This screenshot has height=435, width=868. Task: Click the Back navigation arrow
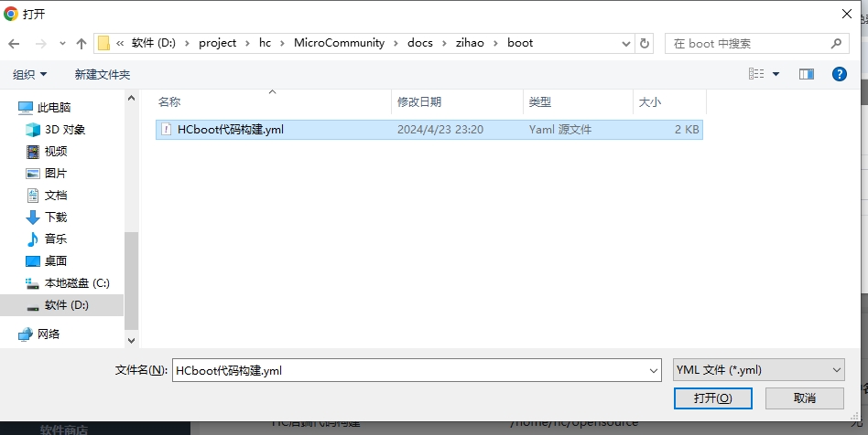pos(15,43)
